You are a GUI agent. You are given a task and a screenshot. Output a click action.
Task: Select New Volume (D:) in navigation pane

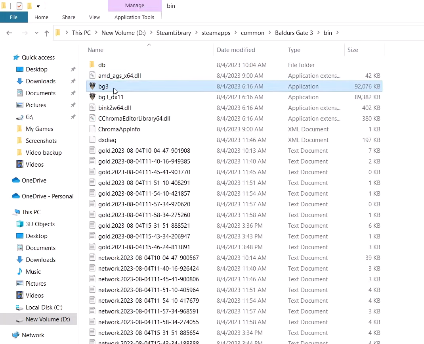(x=39, y=319)
